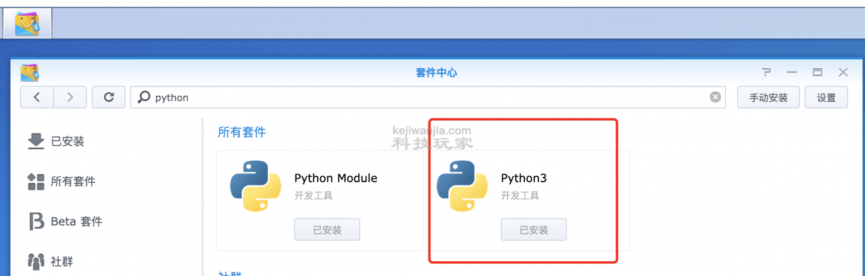Click the Python3 package name

[x=524, y=178]
